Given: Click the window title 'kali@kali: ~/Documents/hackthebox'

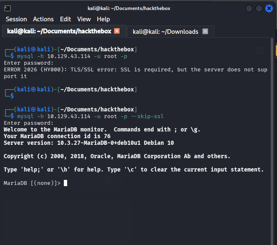Looking at the screenshot, I should (129, 8).
